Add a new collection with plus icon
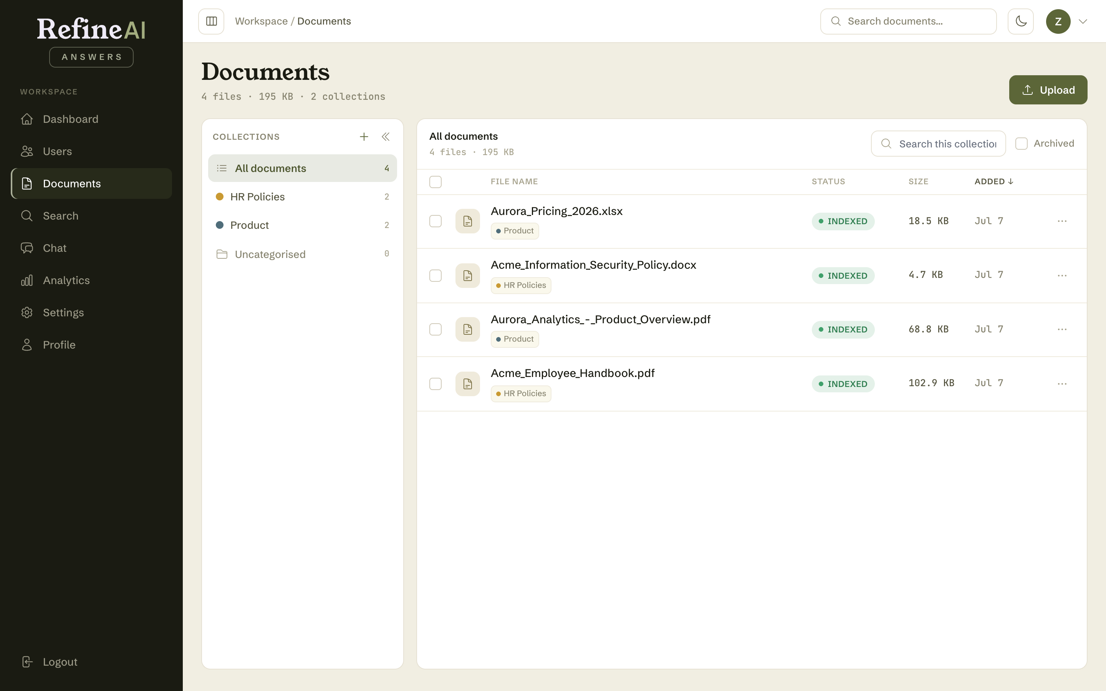 pos(364,137)
